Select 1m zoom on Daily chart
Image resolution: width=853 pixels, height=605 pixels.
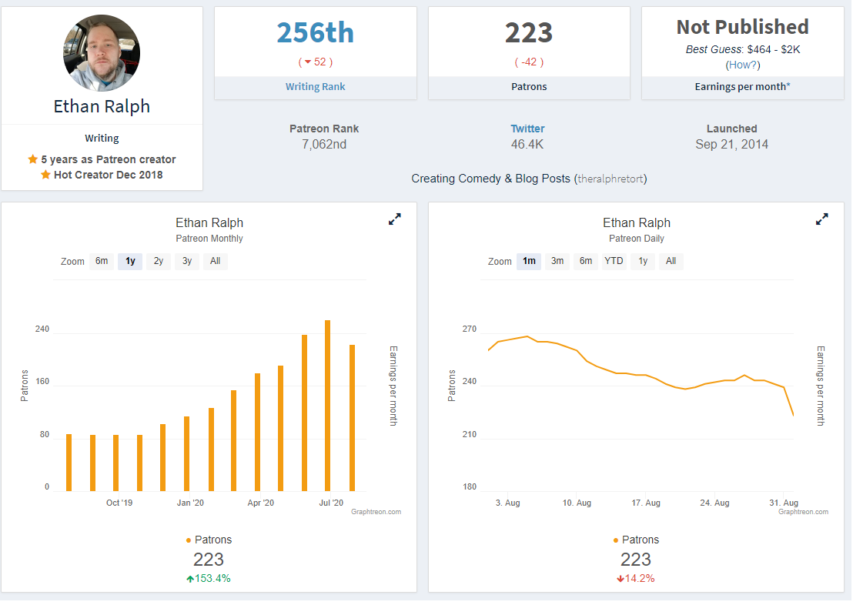pyautogui.click(x=529, y=261)
